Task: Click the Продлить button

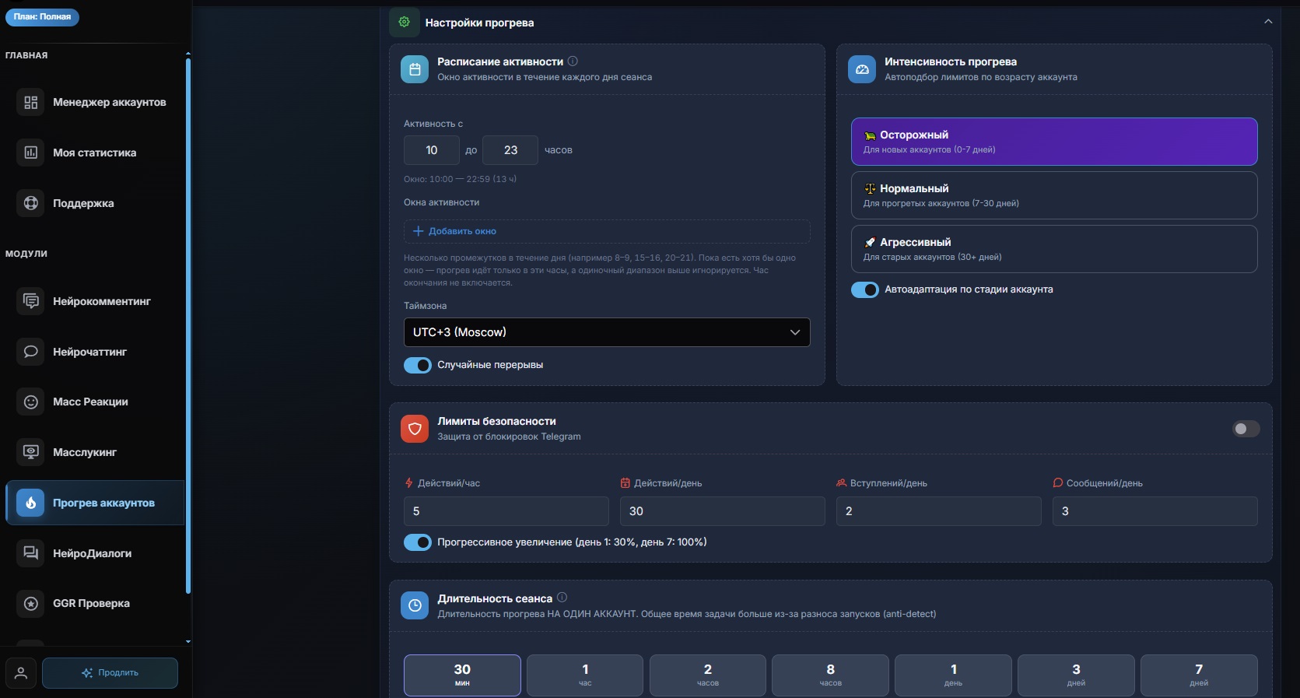Action: pyautogui.click(x=110, y=673)
